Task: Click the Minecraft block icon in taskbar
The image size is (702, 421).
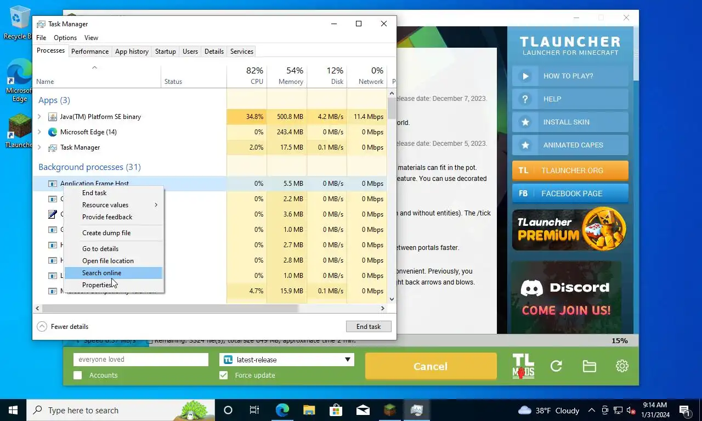Action: [x=390, y=410]
